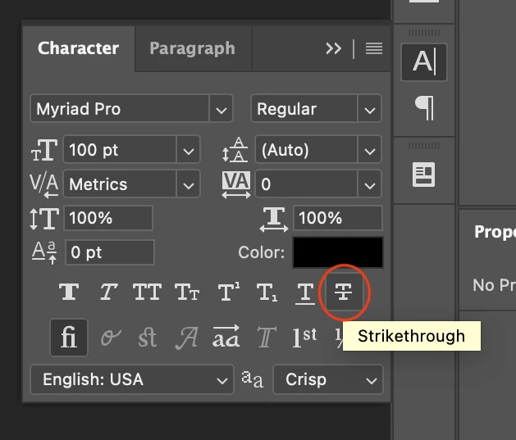Collapse panel using double-arrow icon
The image size is (516, 440).
tap(334, 48)
